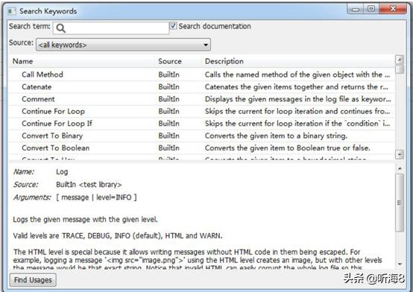Click details pane scrollbar up arrow
This screenshot has width=413, height=292.
(x=400, y=168)
